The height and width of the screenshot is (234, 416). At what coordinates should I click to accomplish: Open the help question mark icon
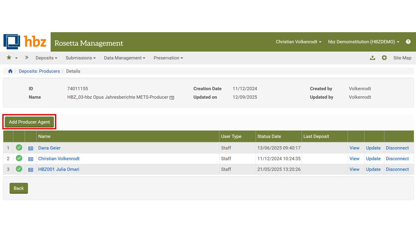(x=408, y=42)
